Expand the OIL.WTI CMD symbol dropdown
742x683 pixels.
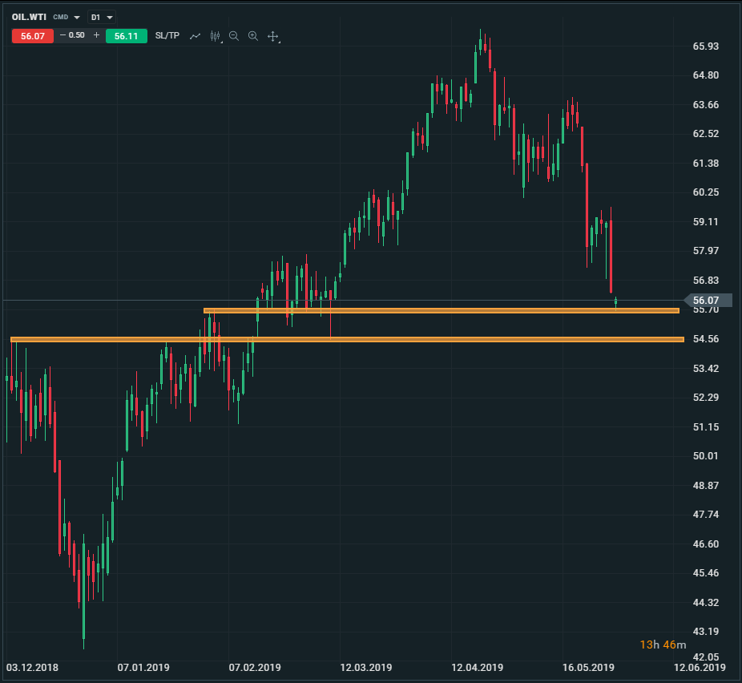[77, 17]
